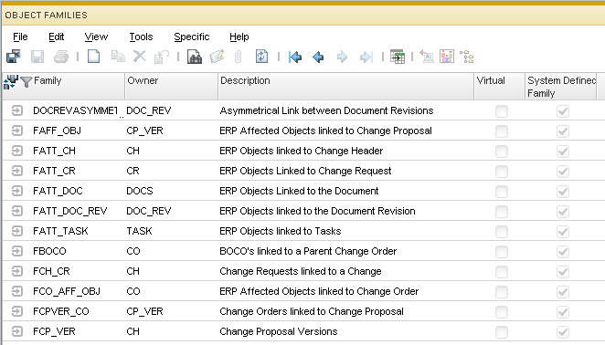Open the View menu
Image resolution: width=605 pixels, height=345 pixels.
coord(96,37)
